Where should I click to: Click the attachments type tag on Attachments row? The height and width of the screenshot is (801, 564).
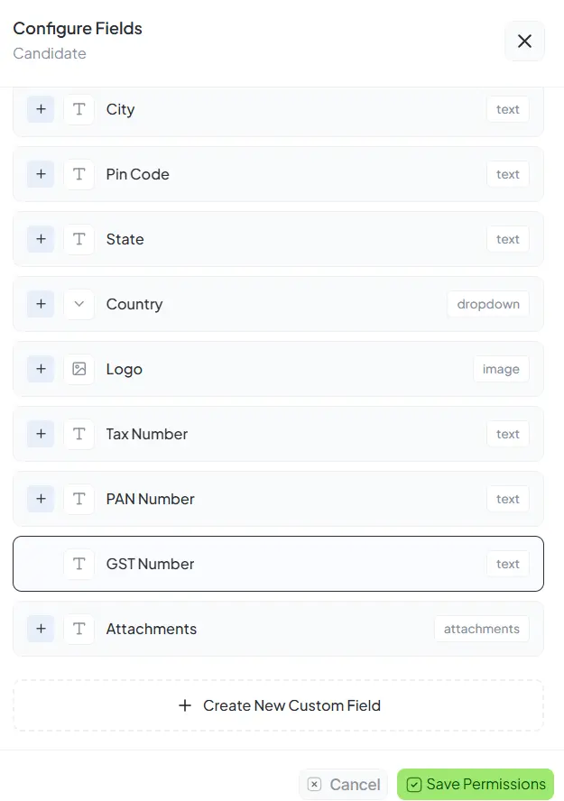(x=481, y=629)
